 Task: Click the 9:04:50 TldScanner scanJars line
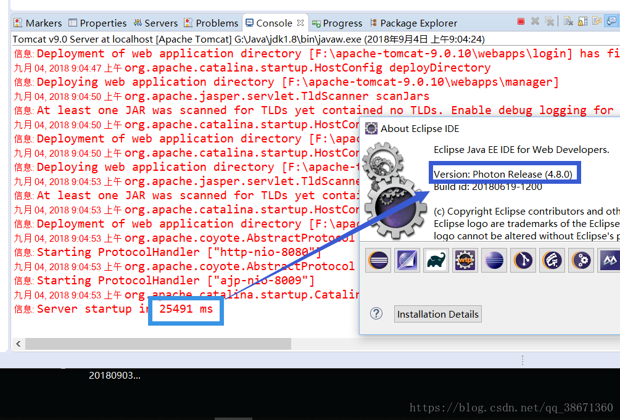(x=221, y=96)
